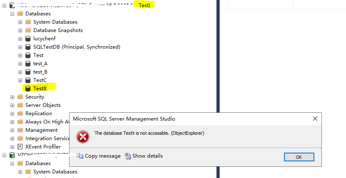Click the XEvent Profiler icon
346x178 pixels.
pos(20,147)
